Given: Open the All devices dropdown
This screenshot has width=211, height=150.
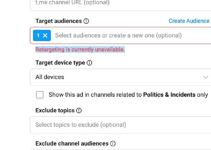Looking at the screenshot, I should pyautogui.click(x=121, y=77).
